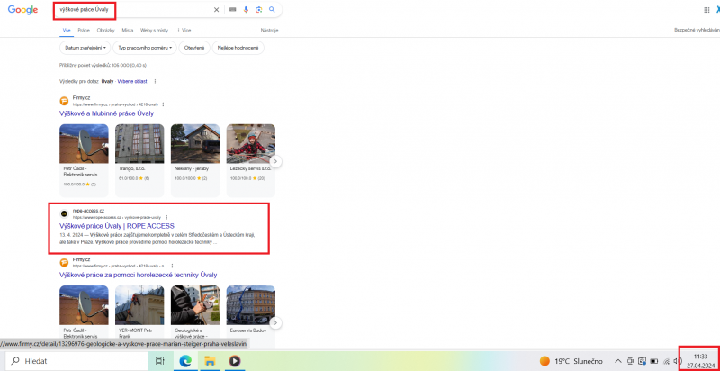Select the Vše results tab
This screenshot has height=371, width=720.
click(67, 31)
